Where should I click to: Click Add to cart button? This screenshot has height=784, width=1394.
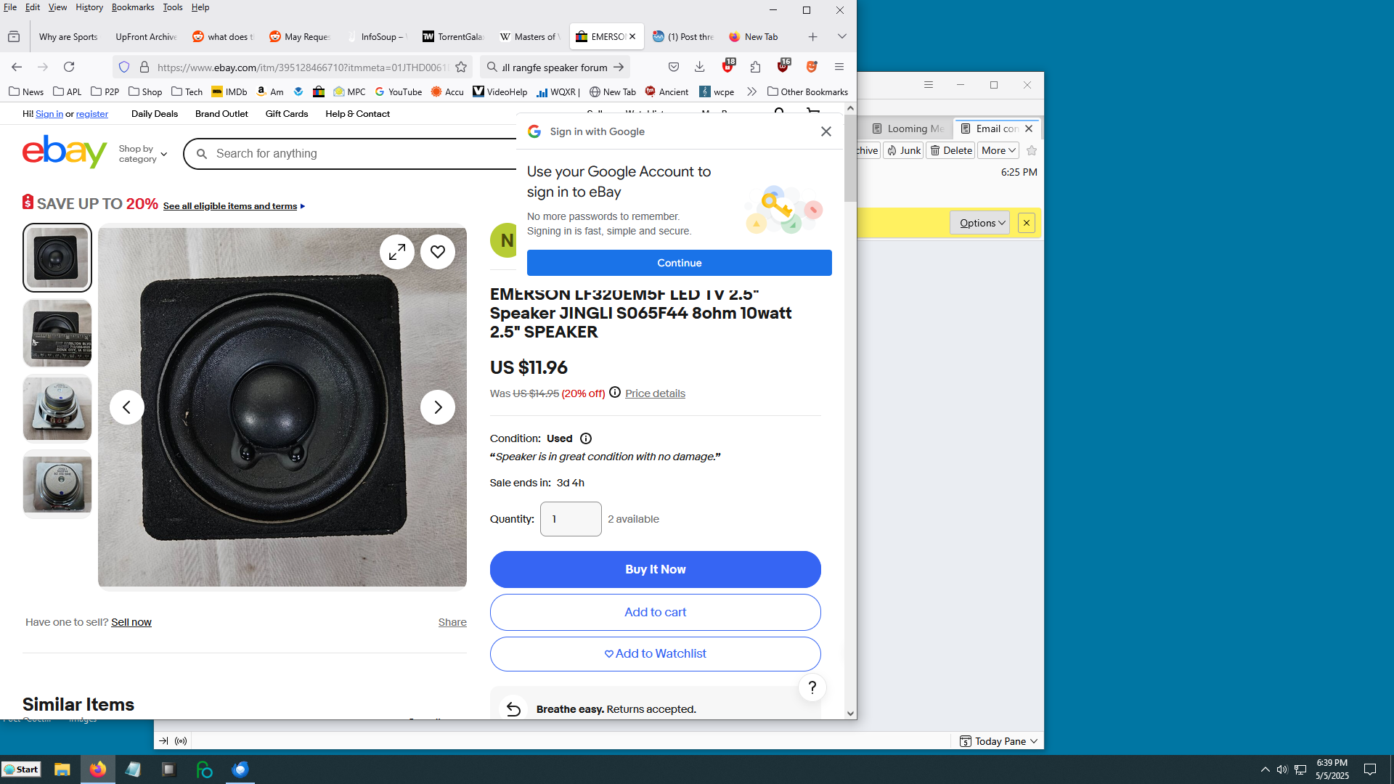pos(656,612)
